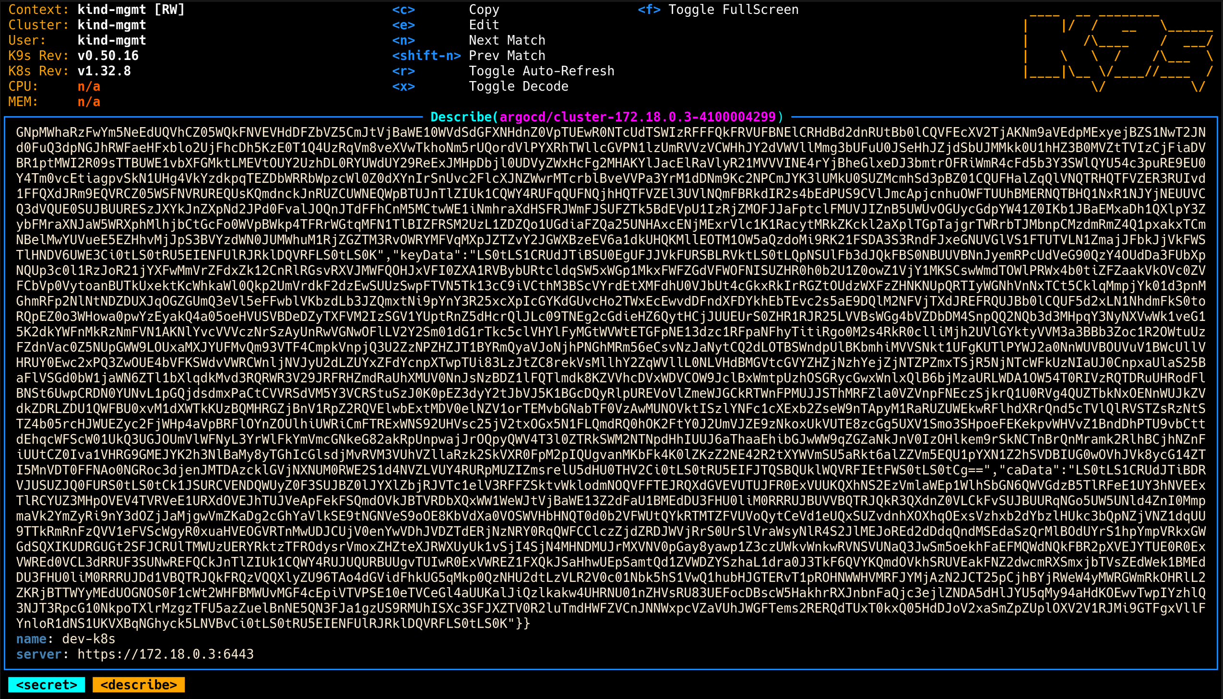
Task: Select the <describe> breadcrumb
Action: click(x=139, y=685)
